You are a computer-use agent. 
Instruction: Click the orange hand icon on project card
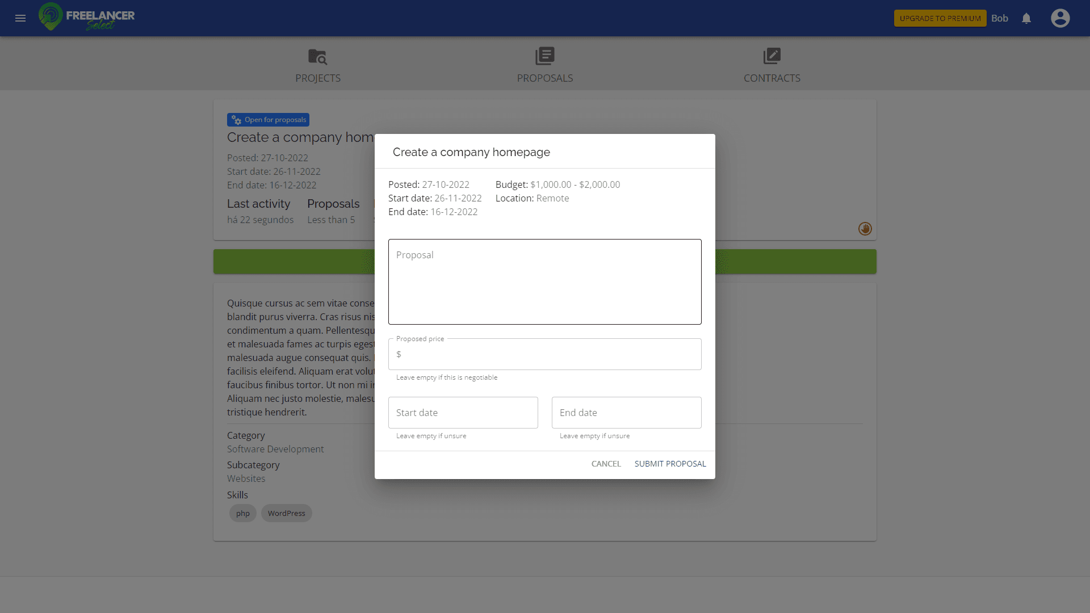(x=865, y=229)
